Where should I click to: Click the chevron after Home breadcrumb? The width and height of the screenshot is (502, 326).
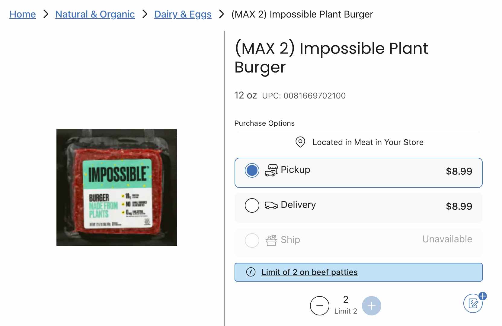coord(46,14)
